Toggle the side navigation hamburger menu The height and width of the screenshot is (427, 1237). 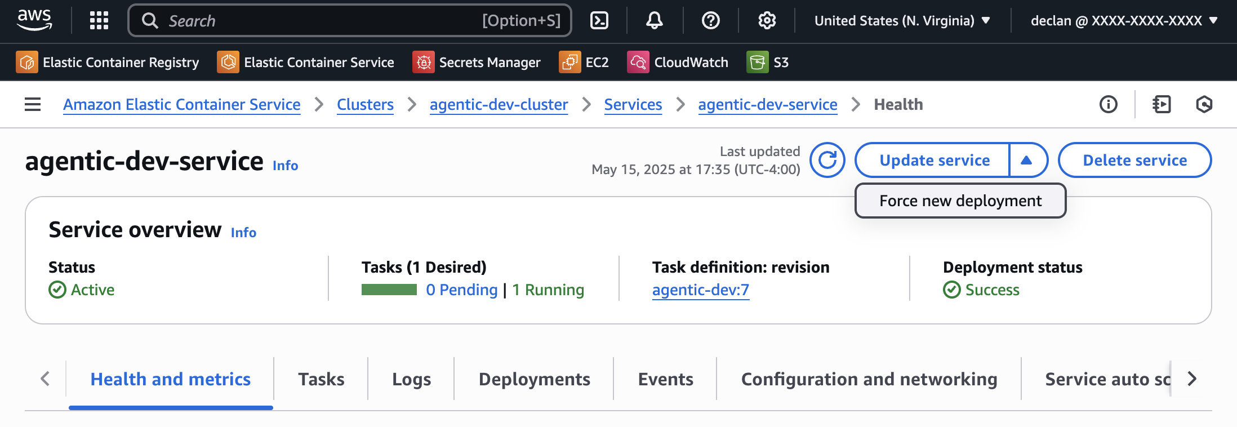coord(33,104)
